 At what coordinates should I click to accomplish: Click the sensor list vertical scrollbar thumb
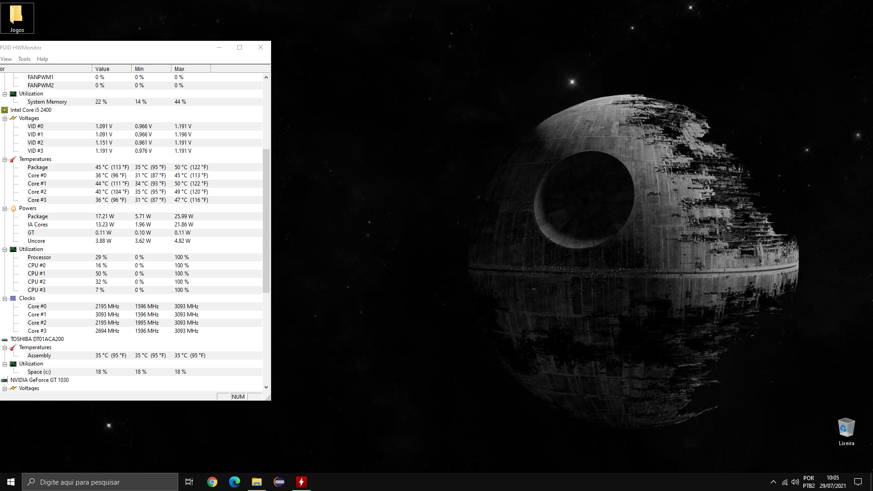266,220
